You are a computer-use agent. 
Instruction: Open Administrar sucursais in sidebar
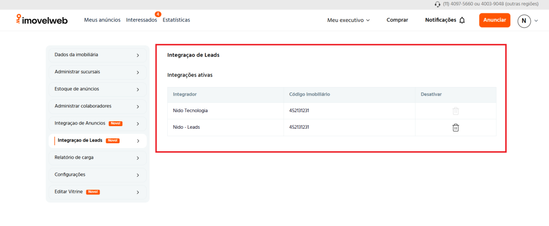pos(97,72)
